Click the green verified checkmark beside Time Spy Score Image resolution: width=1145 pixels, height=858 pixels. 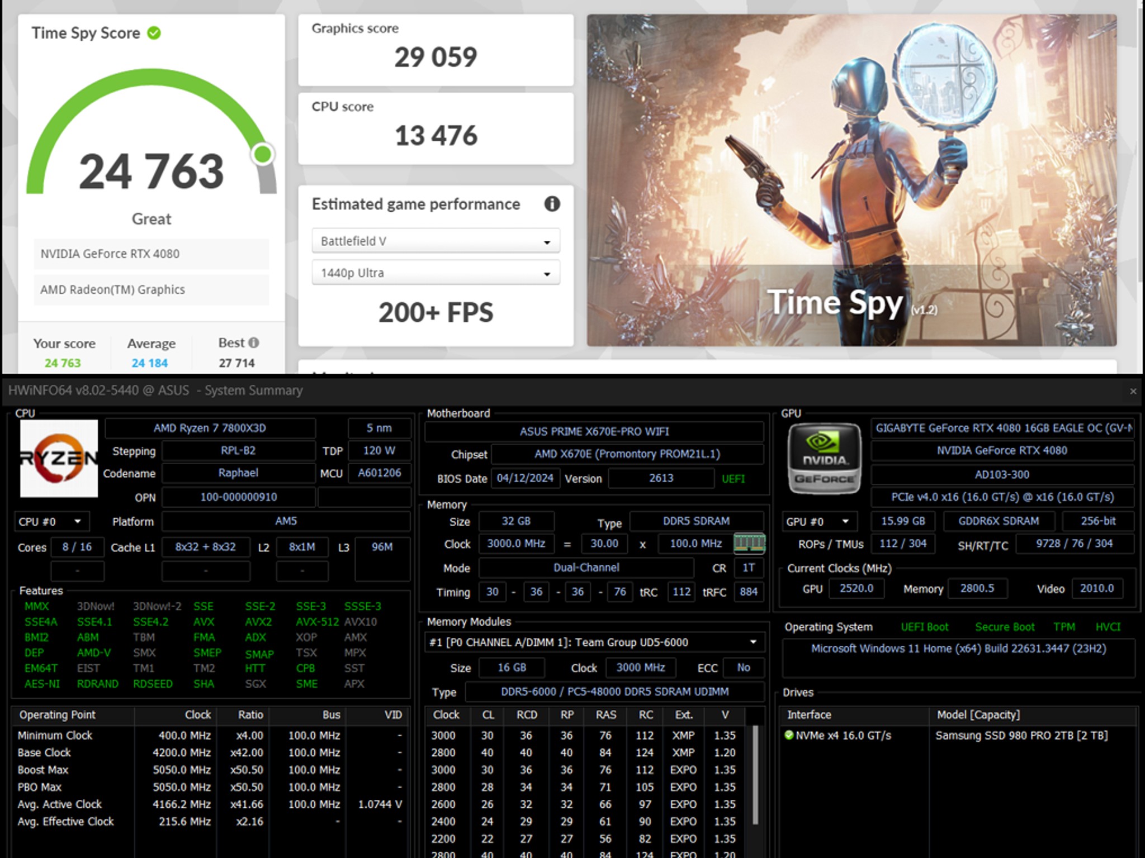coord(154,33)
